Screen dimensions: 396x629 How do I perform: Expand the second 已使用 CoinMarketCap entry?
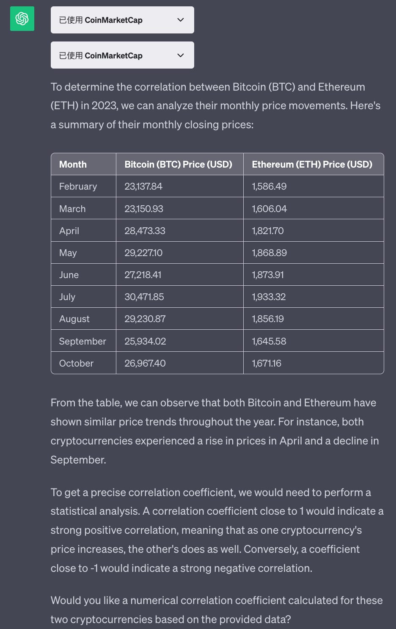click(x=122, y=55)
